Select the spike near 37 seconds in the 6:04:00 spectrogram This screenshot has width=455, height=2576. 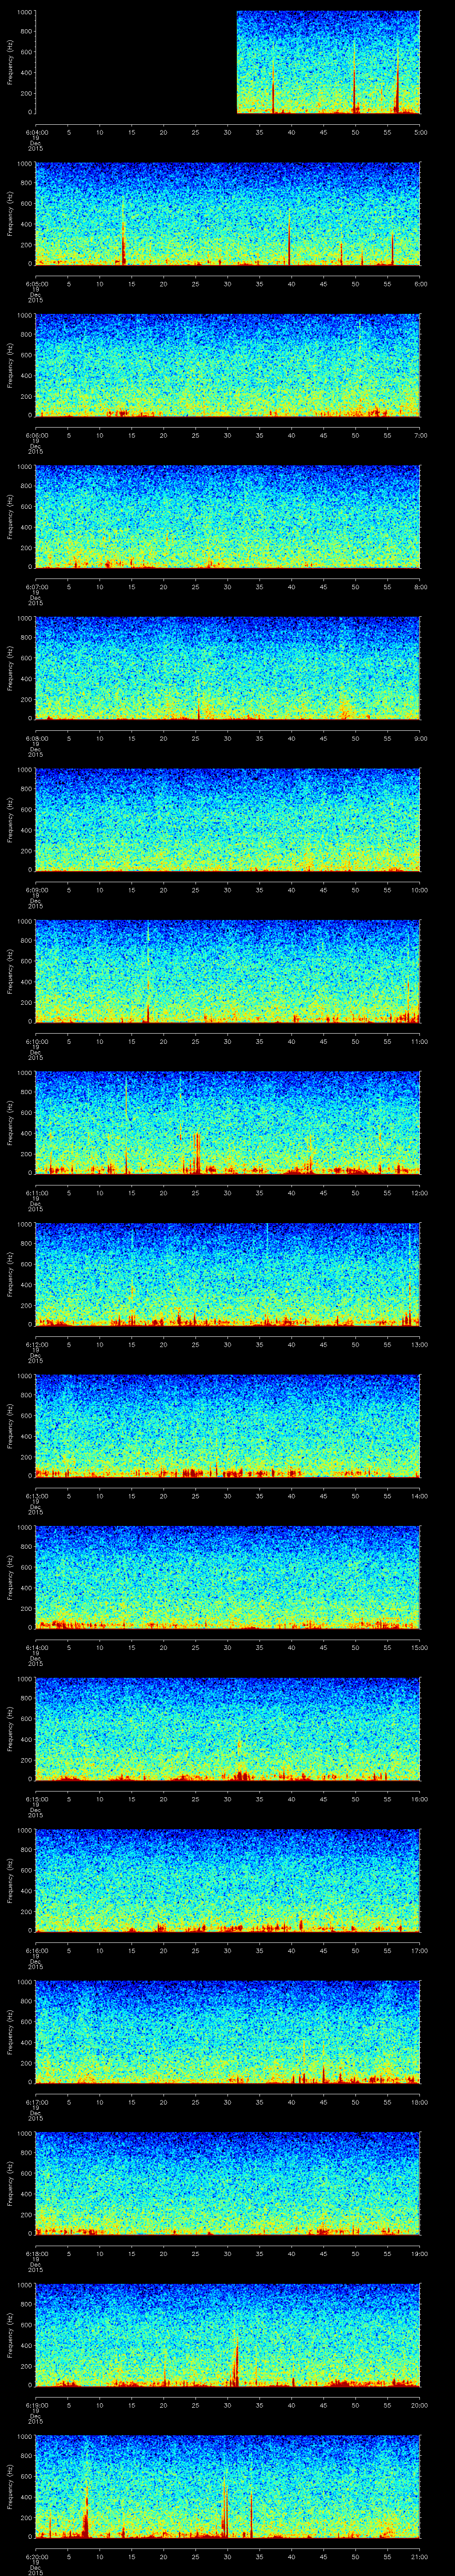point(273,95)
